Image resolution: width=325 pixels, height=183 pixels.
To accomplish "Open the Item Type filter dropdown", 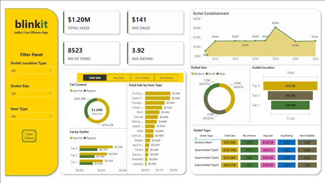I will click(x=31, y=116).
